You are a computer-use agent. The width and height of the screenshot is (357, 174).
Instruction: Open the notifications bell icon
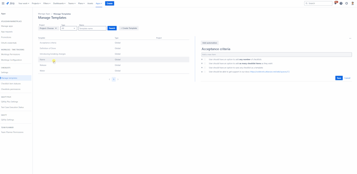point(336,4)
